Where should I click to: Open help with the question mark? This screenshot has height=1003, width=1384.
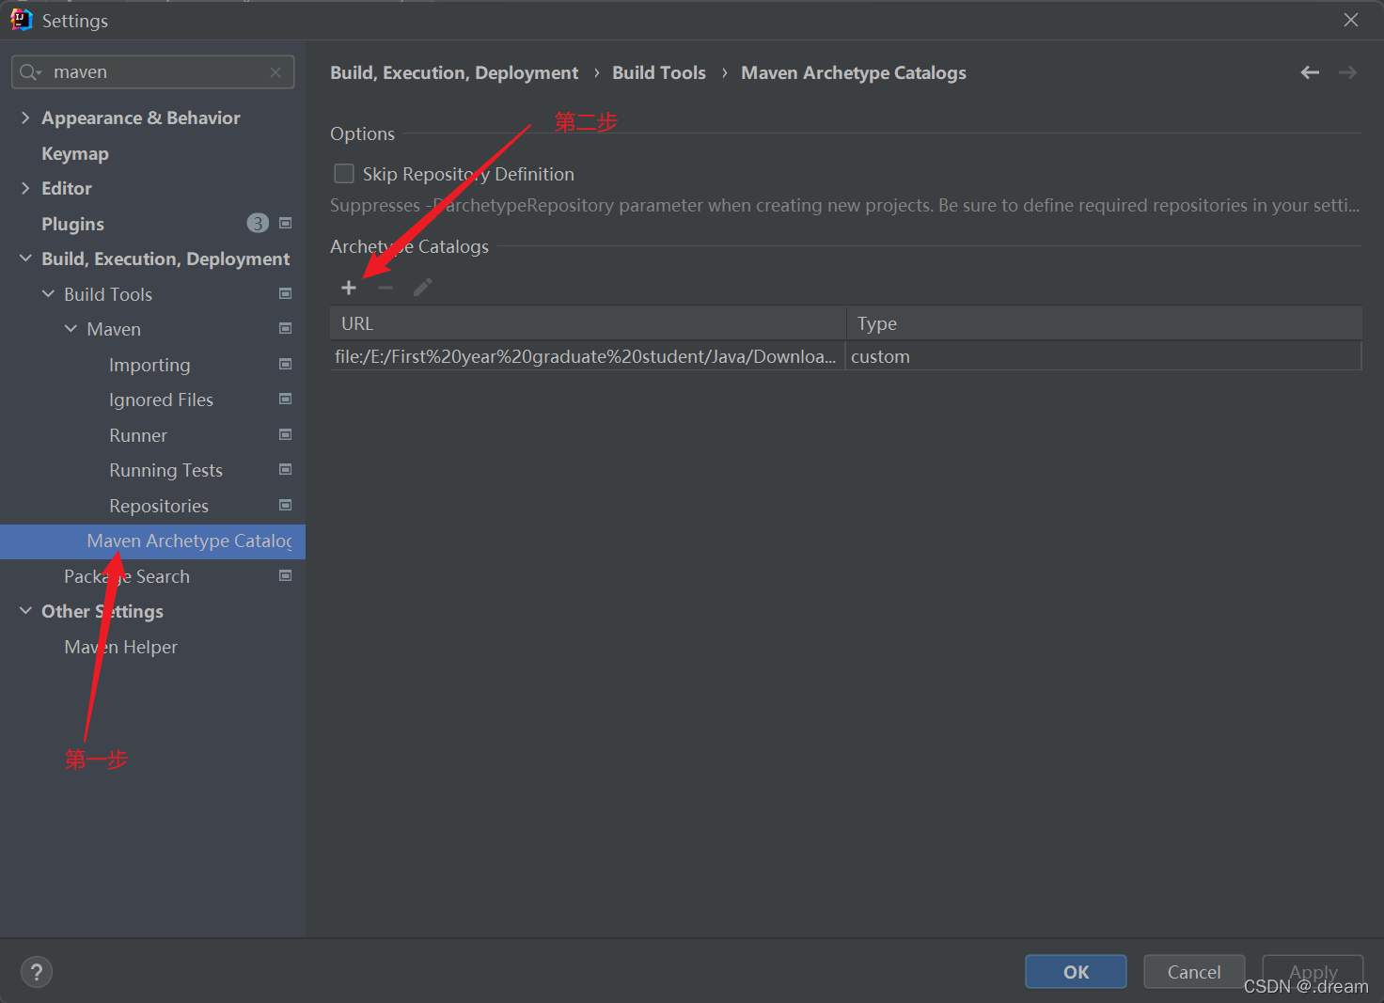point(37,972)
